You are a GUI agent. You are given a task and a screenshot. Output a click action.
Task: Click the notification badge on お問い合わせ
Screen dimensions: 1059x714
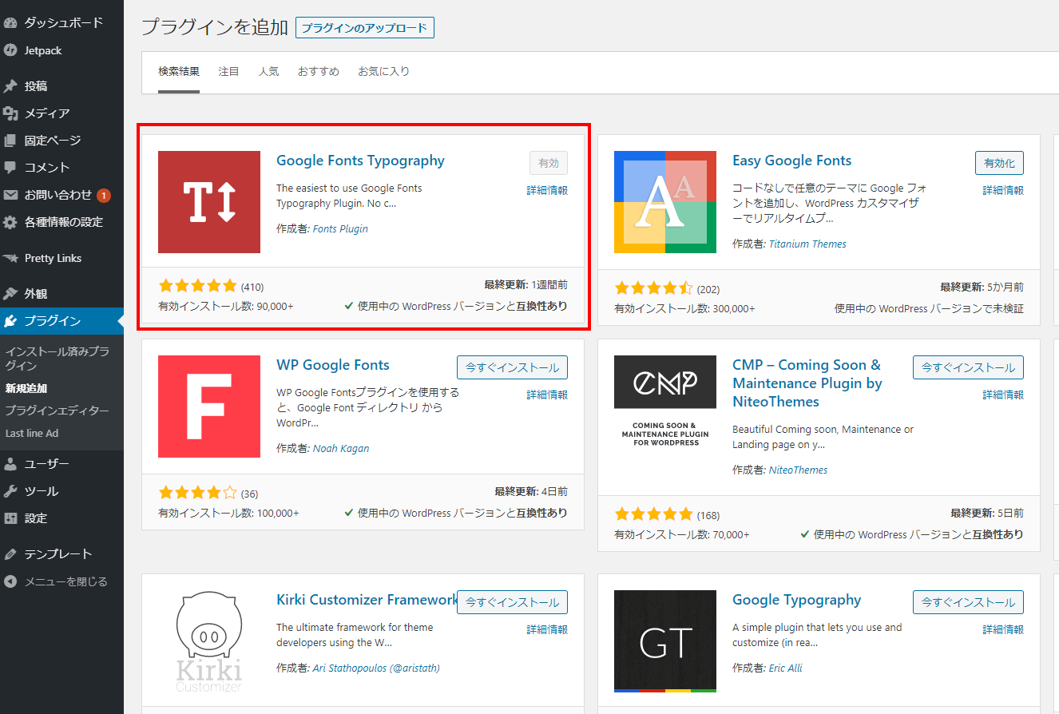click(104, 195)
